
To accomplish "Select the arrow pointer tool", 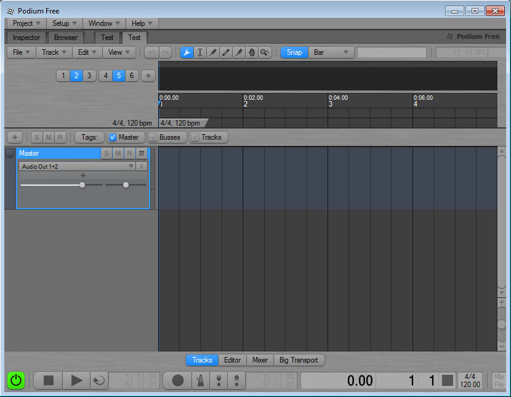I will click(x=187, y=52).
